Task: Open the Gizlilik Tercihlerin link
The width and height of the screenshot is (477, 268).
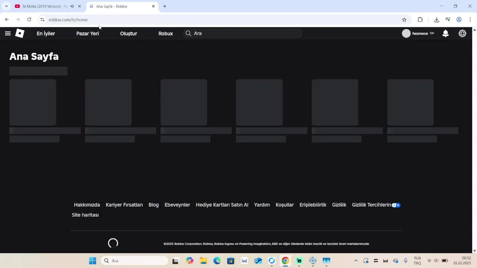Action: 376,205
